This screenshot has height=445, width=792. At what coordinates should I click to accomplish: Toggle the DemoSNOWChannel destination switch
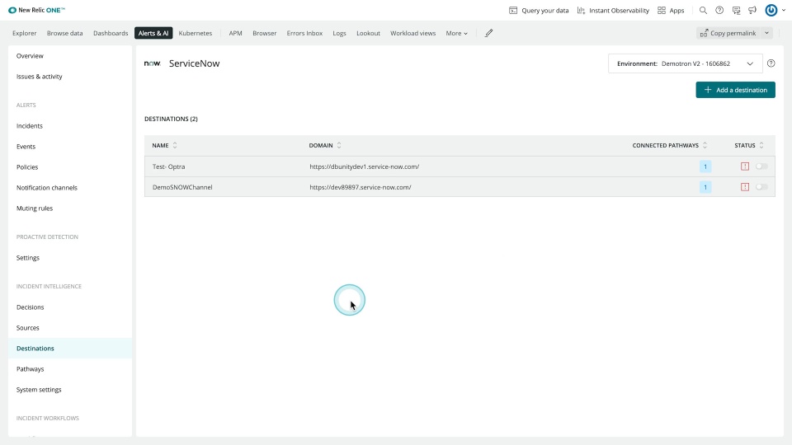761,187
